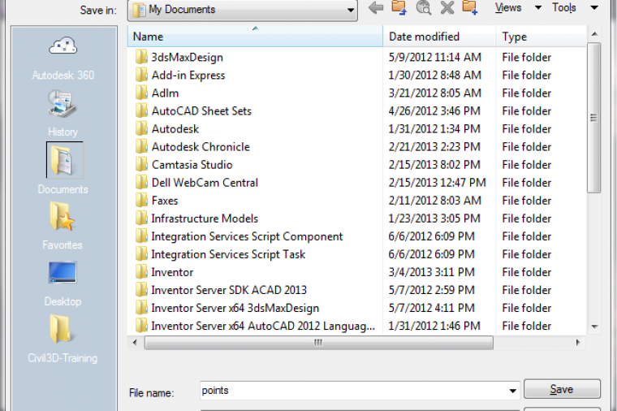Open the Civil3D-Training shortcut folder
617x411 pixels.
click(63, 339)
